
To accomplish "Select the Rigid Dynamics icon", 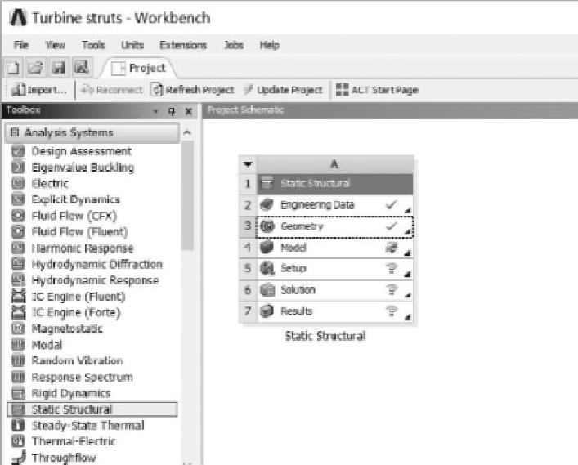I will coord(18,393).
